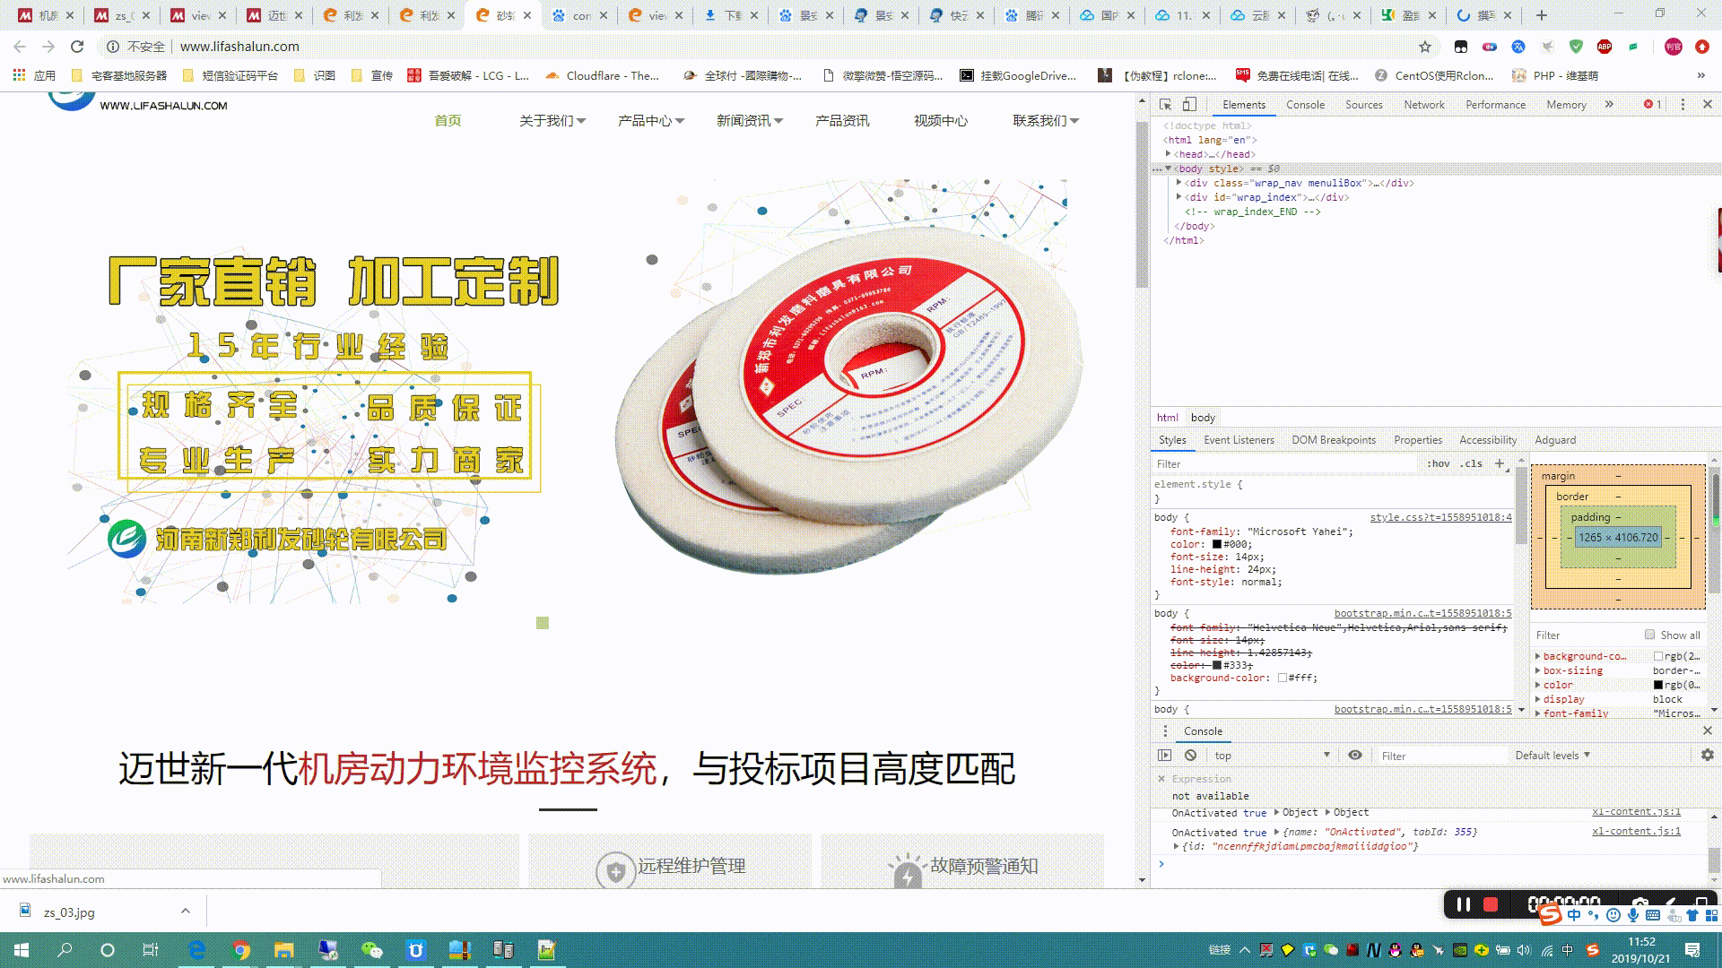Expand the box-sizing computed property

point(1538,670)
